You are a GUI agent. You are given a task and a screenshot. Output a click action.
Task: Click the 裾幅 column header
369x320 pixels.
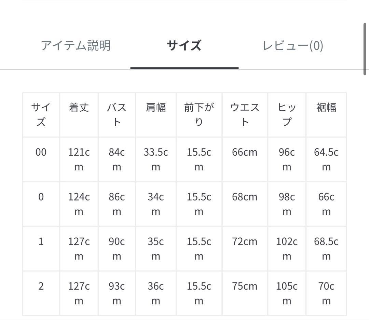coord(326,107)
